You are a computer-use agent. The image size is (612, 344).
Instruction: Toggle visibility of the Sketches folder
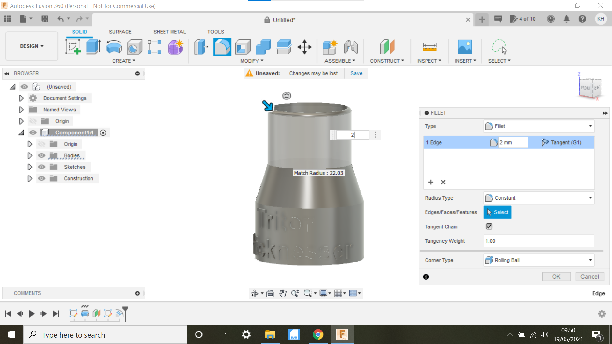point(41,167)
